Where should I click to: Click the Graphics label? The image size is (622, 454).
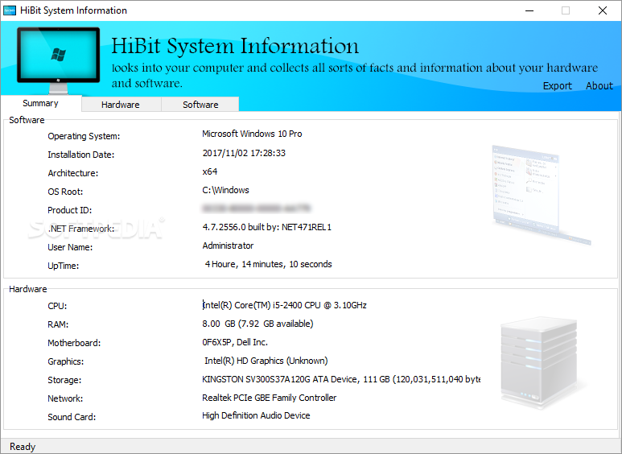(66, 361)
